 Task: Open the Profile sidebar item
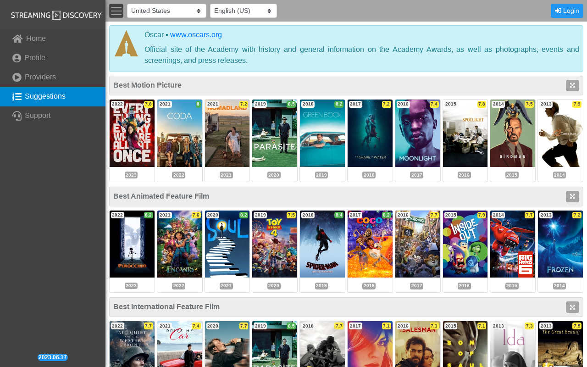click(x=53, y=58)
